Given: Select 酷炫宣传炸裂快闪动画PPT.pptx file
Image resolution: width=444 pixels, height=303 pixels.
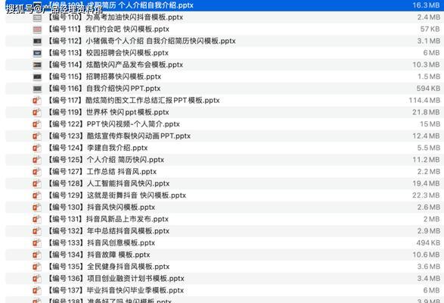Looking at the screenshot, I should (x=225, y=136).
